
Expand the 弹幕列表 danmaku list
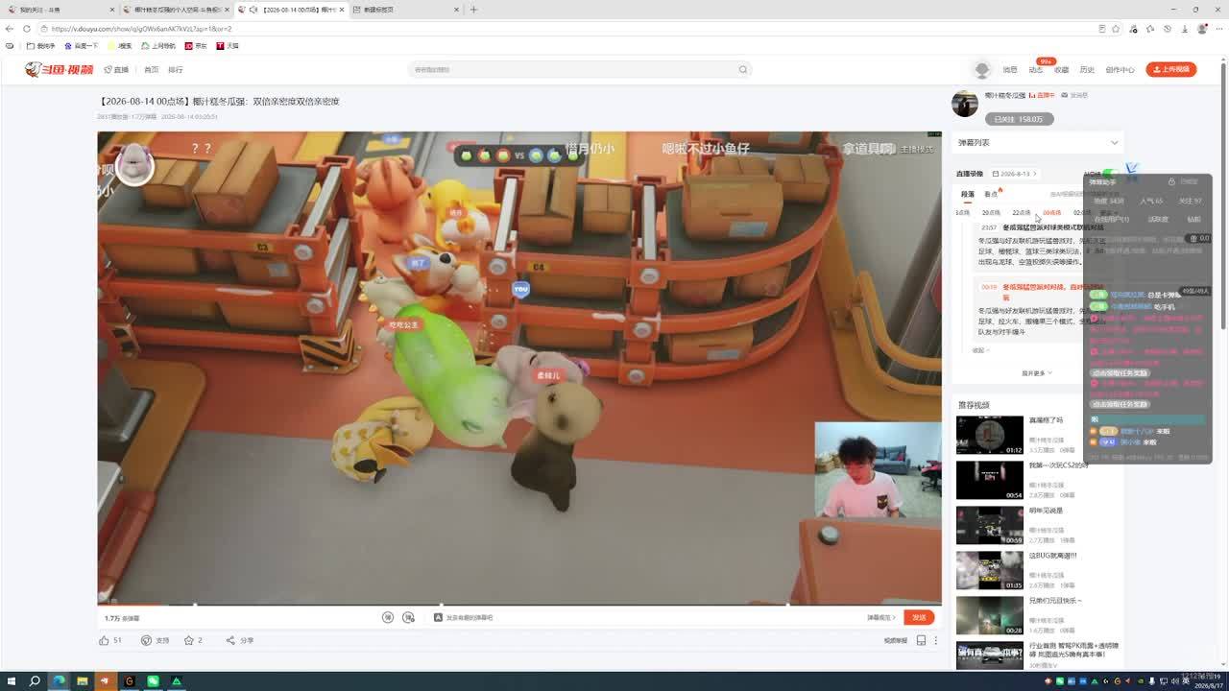(1038, 143)
